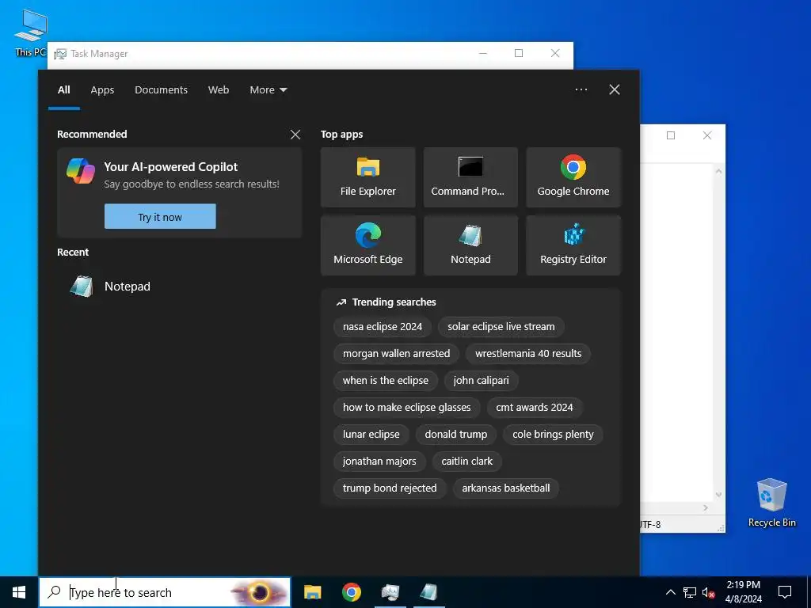Show hidden icons in system tray
The image size is (811, 608).
(670, 592)
